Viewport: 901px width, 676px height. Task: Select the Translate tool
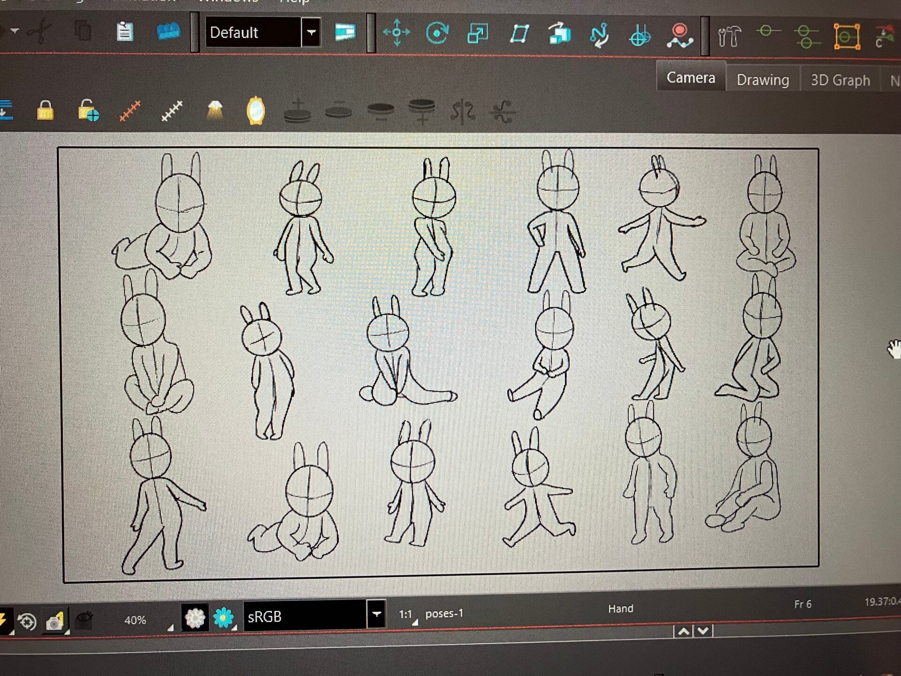point(397,32)
